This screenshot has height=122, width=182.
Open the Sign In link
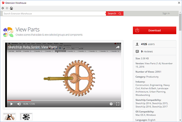click(x=166, y=13)
